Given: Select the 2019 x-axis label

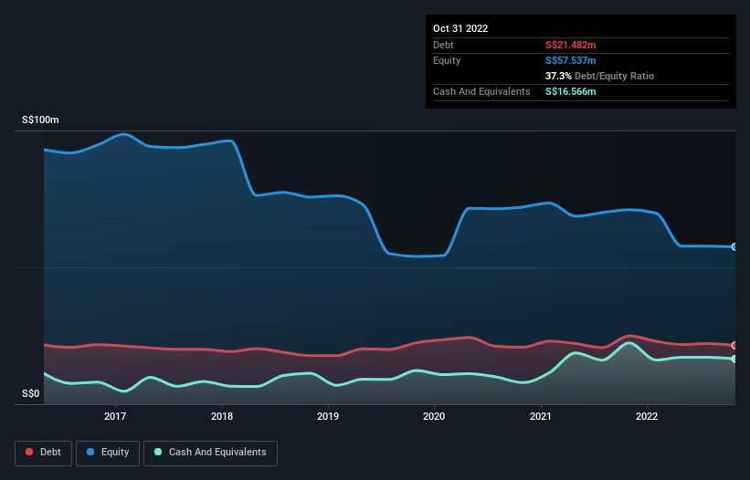Looking at the screenshot, I should click(x=328, y=416).
